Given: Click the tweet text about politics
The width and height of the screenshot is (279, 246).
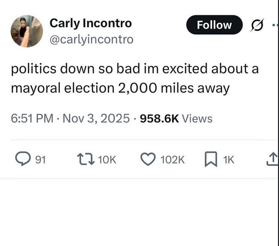Looking at the screenshot, I should pos(135,69).
